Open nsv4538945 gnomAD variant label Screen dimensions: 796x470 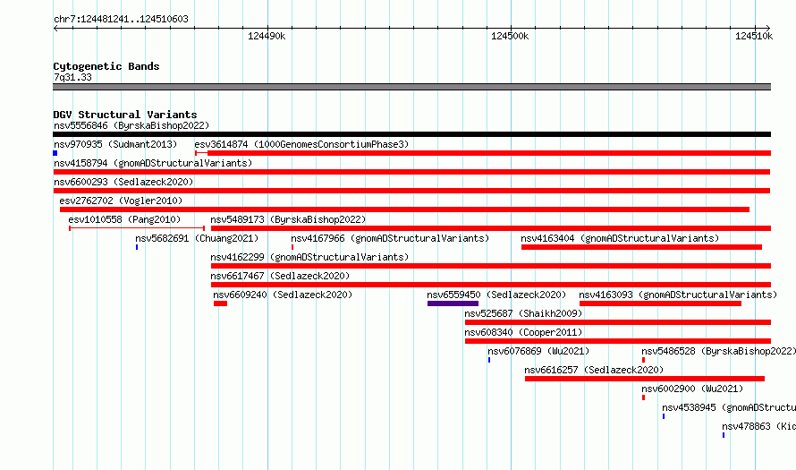pyautogui.click(x=729, y=407)
